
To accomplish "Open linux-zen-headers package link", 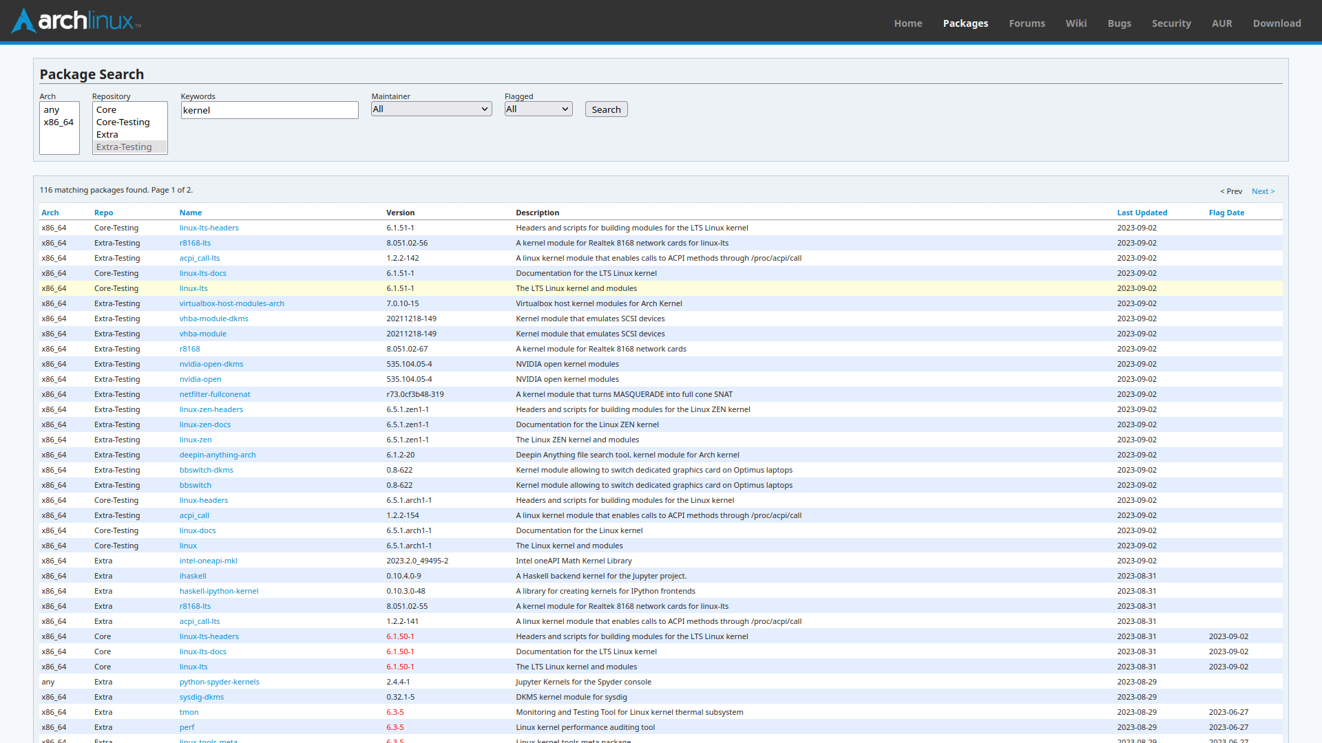I will (211, 409).
